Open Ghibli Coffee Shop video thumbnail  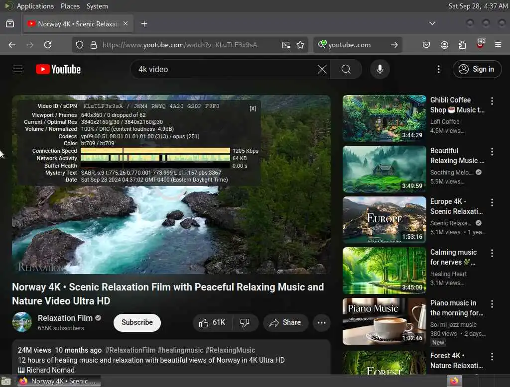click(x=384, y=118)
